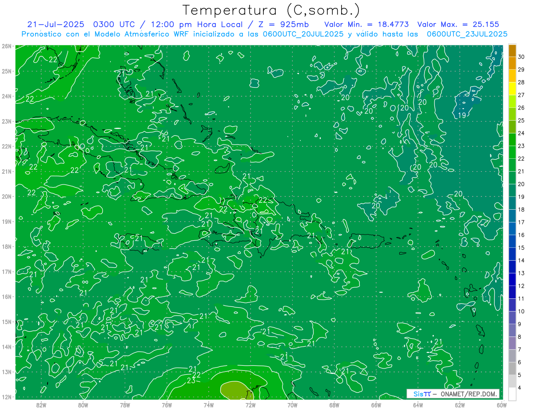533x411 pixels.
Task: Select the pressure level 'Z = 925mb'
Action: (283, 24)
